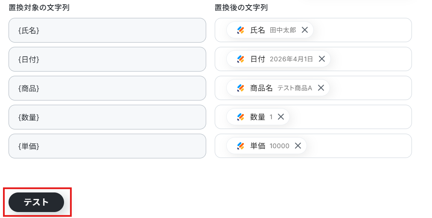Click the app icon in 商品名 chip
Viewport: 432px width, 218px height.
click(x=241, y=88)
